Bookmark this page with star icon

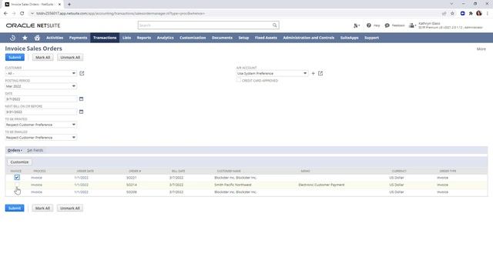(x=452, y=14)
